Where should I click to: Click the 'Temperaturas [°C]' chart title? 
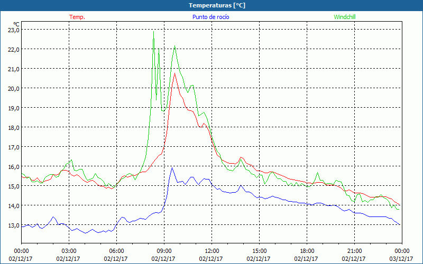[x=217, y=5]
